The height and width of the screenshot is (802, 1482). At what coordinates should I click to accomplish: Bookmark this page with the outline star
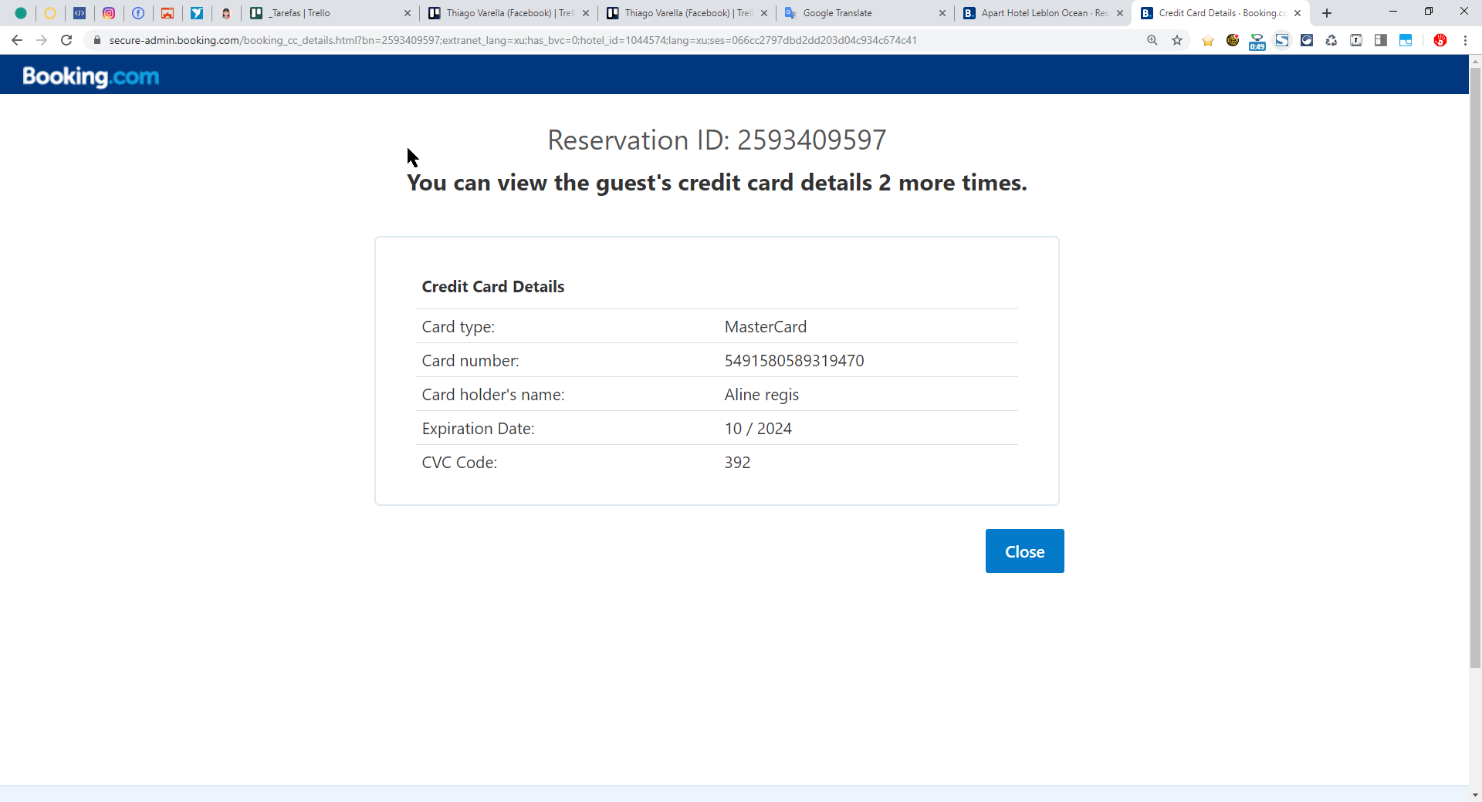tap(1177, 40)
